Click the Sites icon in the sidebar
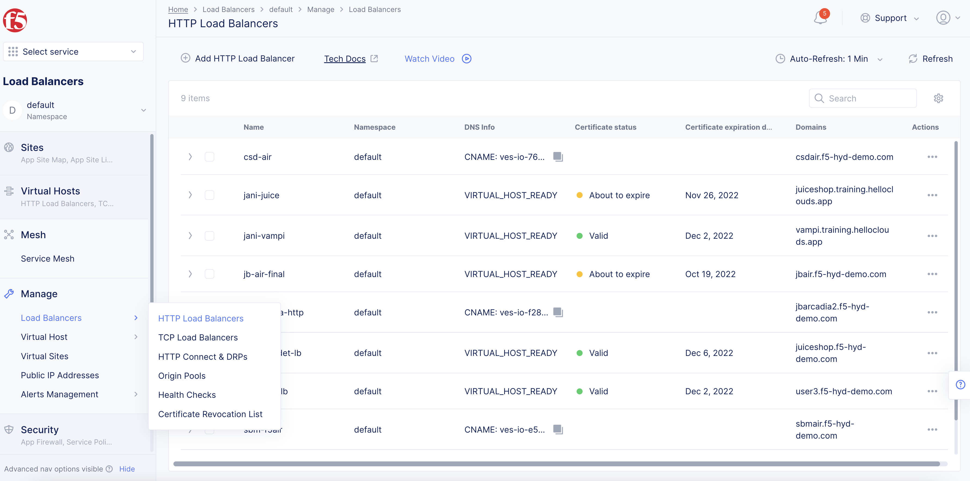The height and width of the screenshot is (481, 970). click(9, 147)
